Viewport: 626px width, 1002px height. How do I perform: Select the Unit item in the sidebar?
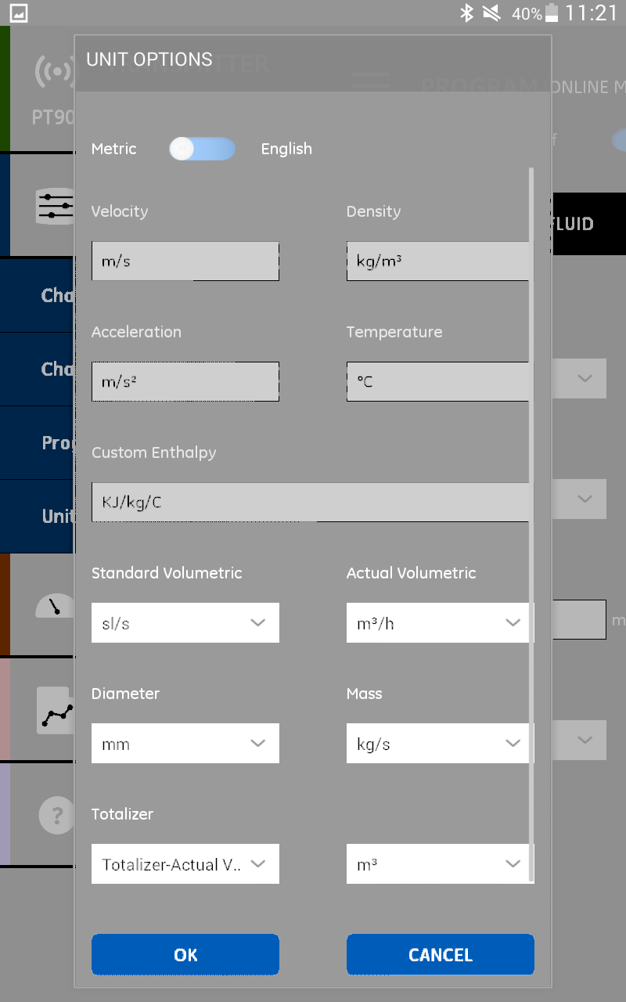[38, 517]
